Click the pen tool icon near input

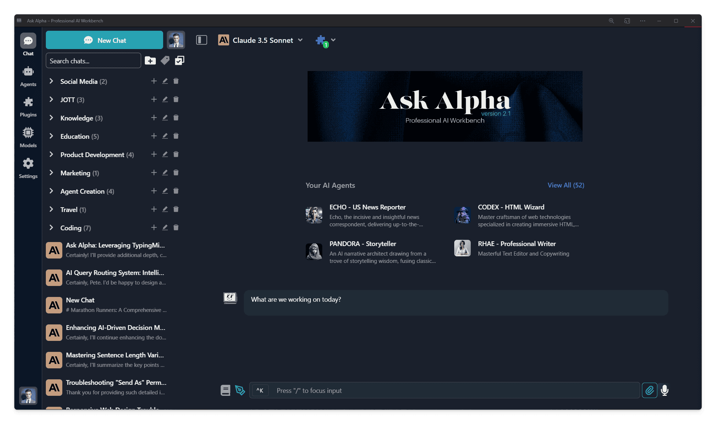[x=240, y=390]
